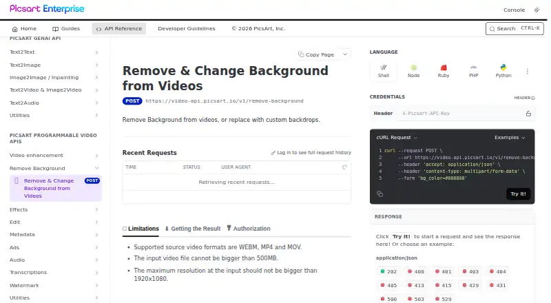
Task: Open more languages three-dot menu
Action: tap(528, 72)
